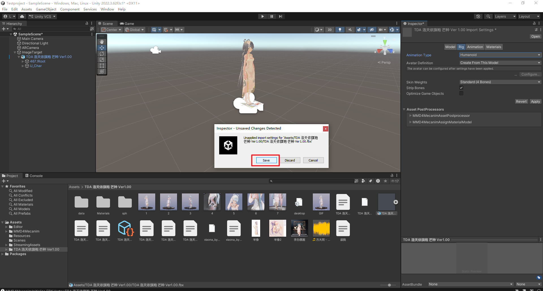Expand MMD4MecanimAssetPostprocessor entry
The height and width of the screenshot is (291, 543).
pos(411,115)
